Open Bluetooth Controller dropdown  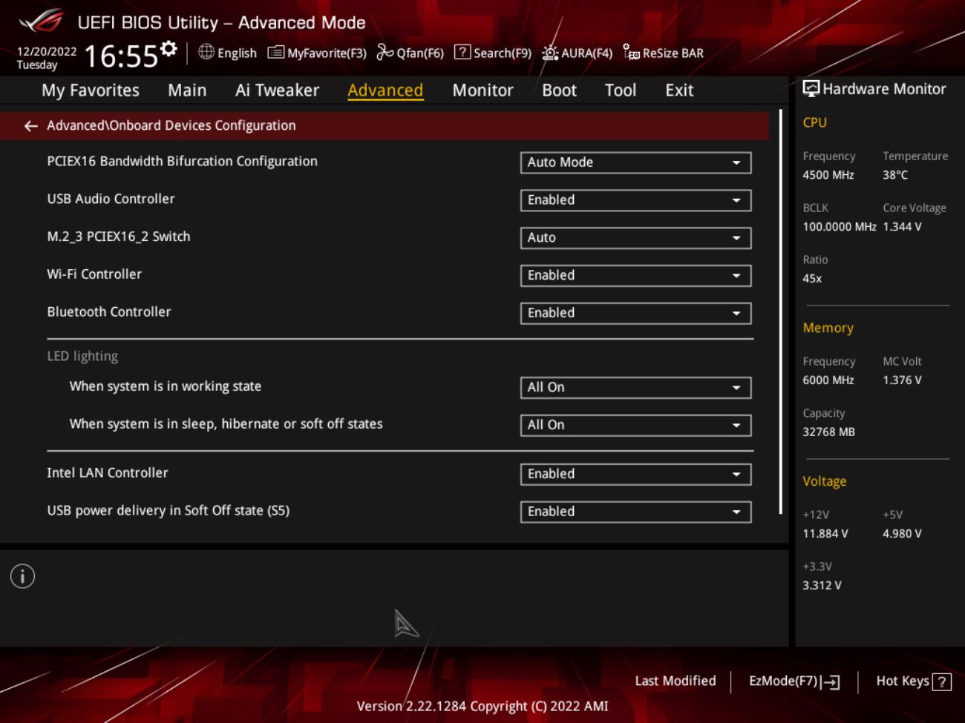635,313
